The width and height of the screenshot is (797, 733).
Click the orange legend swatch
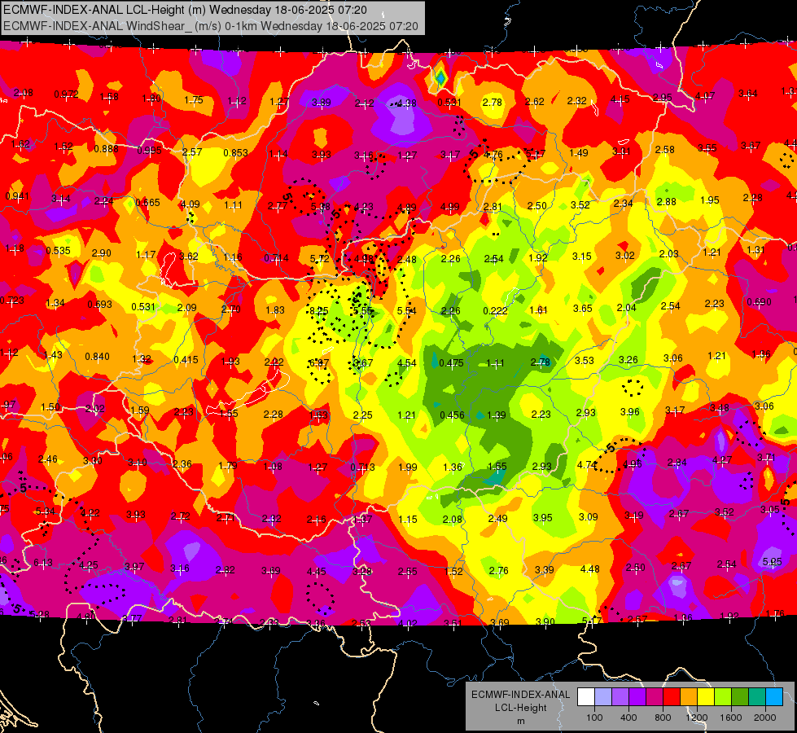coord(689,697)
